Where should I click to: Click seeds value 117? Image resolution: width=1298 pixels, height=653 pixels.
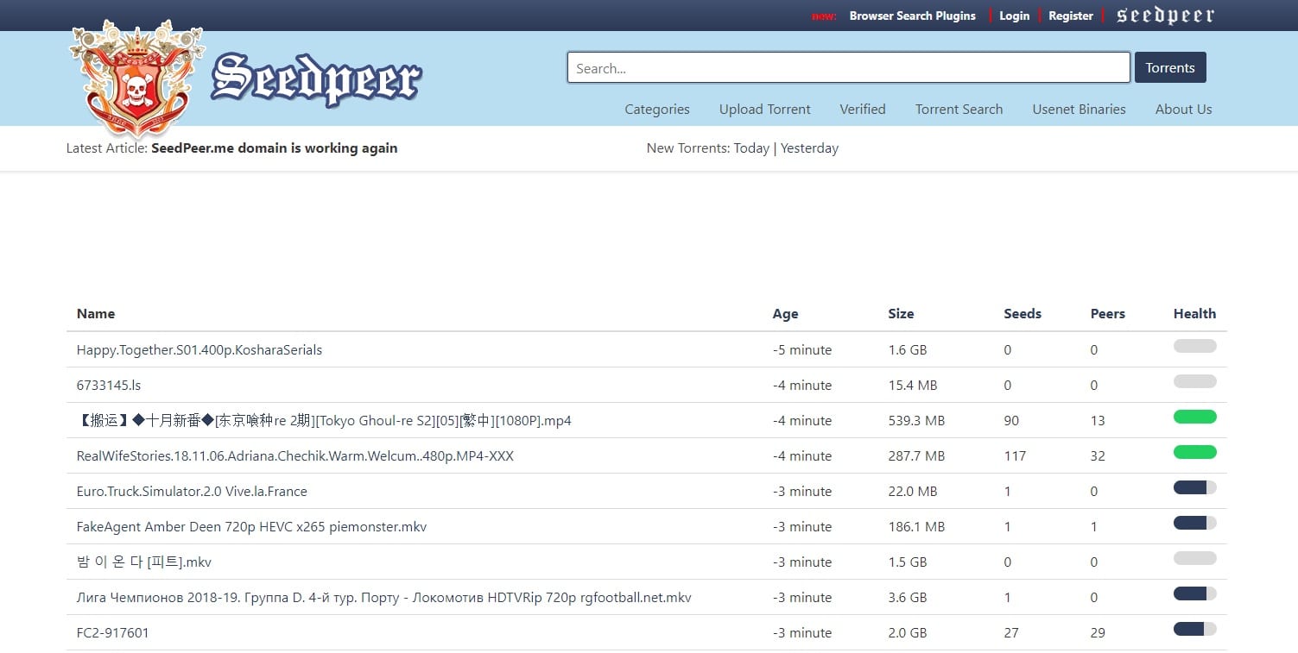[1015, 456]
